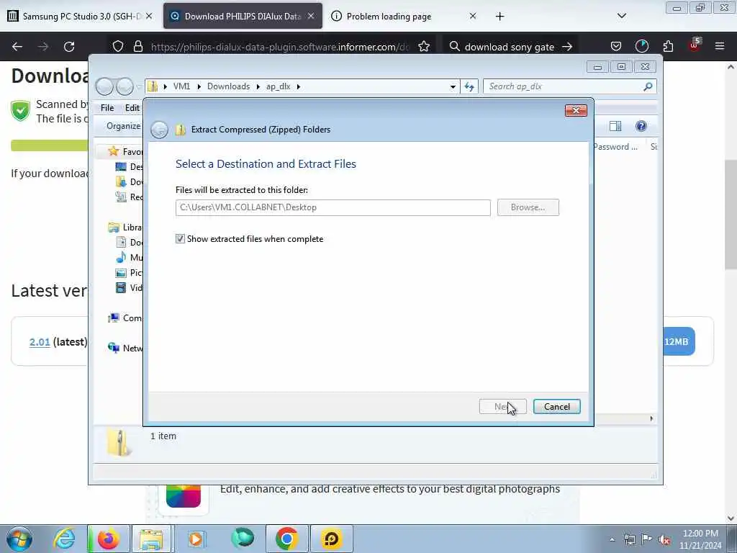Open Explorer help question mark icon

click(641, 126)
